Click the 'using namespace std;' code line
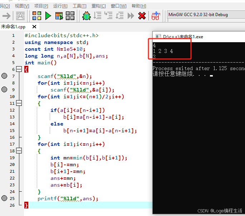The height and width of the screenshot is (216, 245). click(x=57, y=42)
